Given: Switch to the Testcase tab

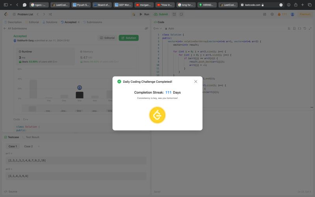Looking at the screenshot, I should pos(12,137).
